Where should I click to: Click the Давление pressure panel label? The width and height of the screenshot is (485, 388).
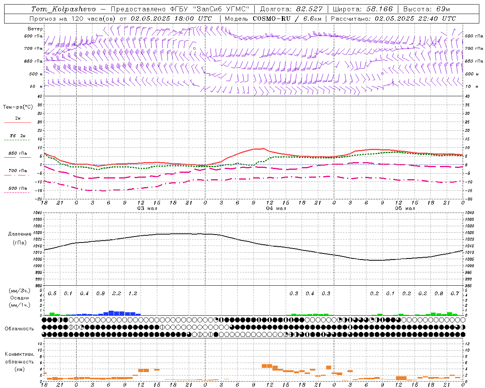20,234
